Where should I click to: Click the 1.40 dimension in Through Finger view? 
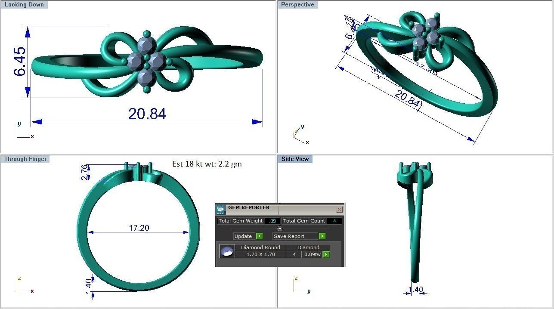click(x=89, y=287)
